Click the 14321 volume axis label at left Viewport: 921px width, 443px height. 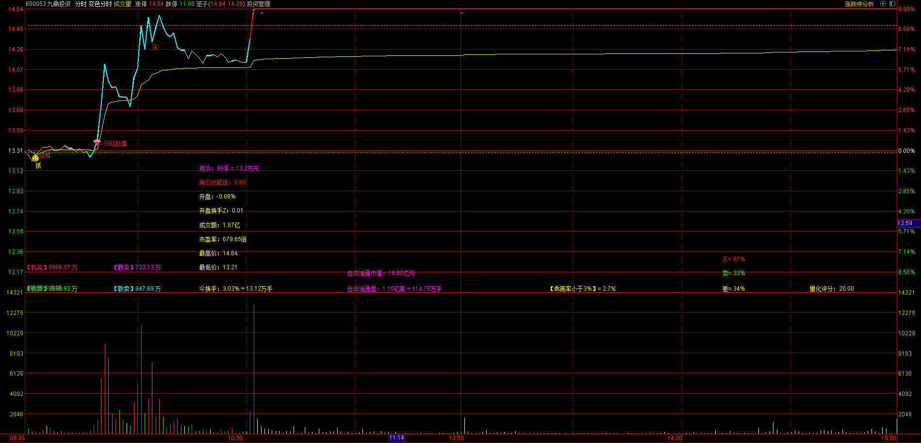click(x=15, y=293)
